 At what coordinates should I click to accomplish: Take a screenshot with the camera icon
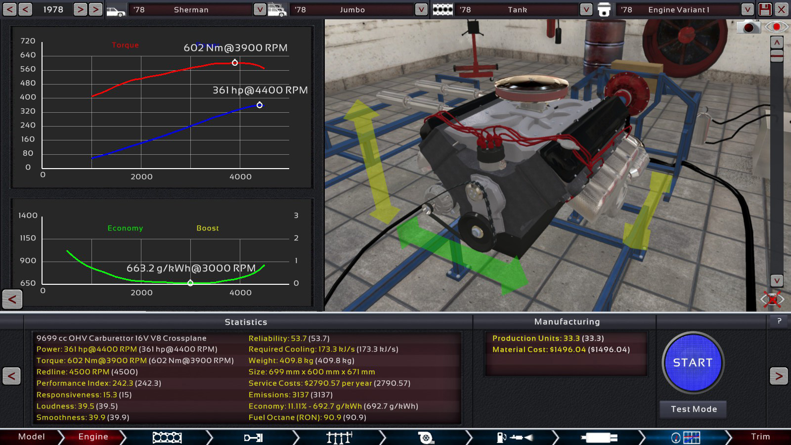(748, 27)
